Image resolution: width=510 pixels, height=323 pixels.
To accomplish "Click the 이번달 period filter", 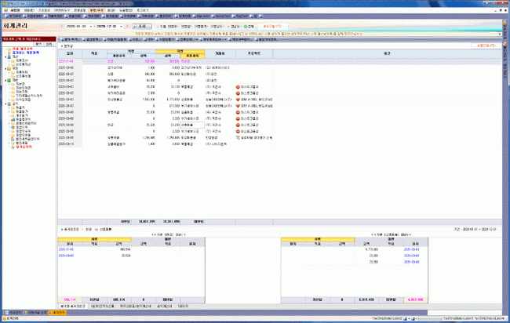I will click(187, 27).
